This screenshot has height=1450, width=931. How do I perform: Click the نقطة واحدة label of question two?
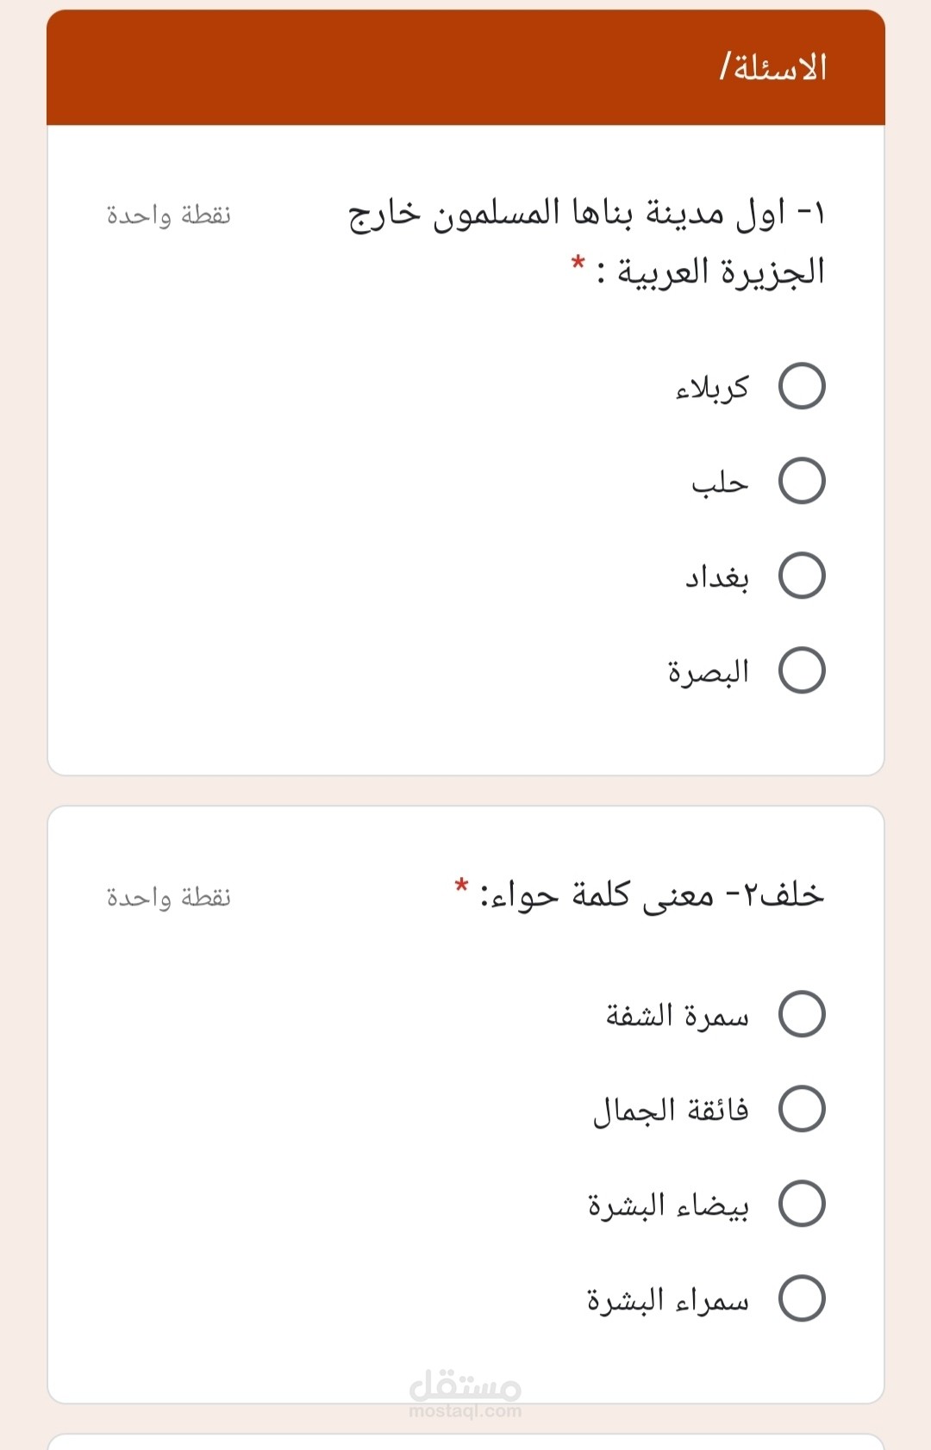(x=169, y=897)
